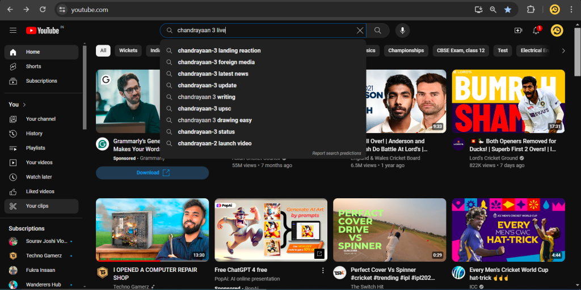This screenshot has width=581, height=290.
Task: Open Fukra Insaan subscription
Action: point(41,270)
